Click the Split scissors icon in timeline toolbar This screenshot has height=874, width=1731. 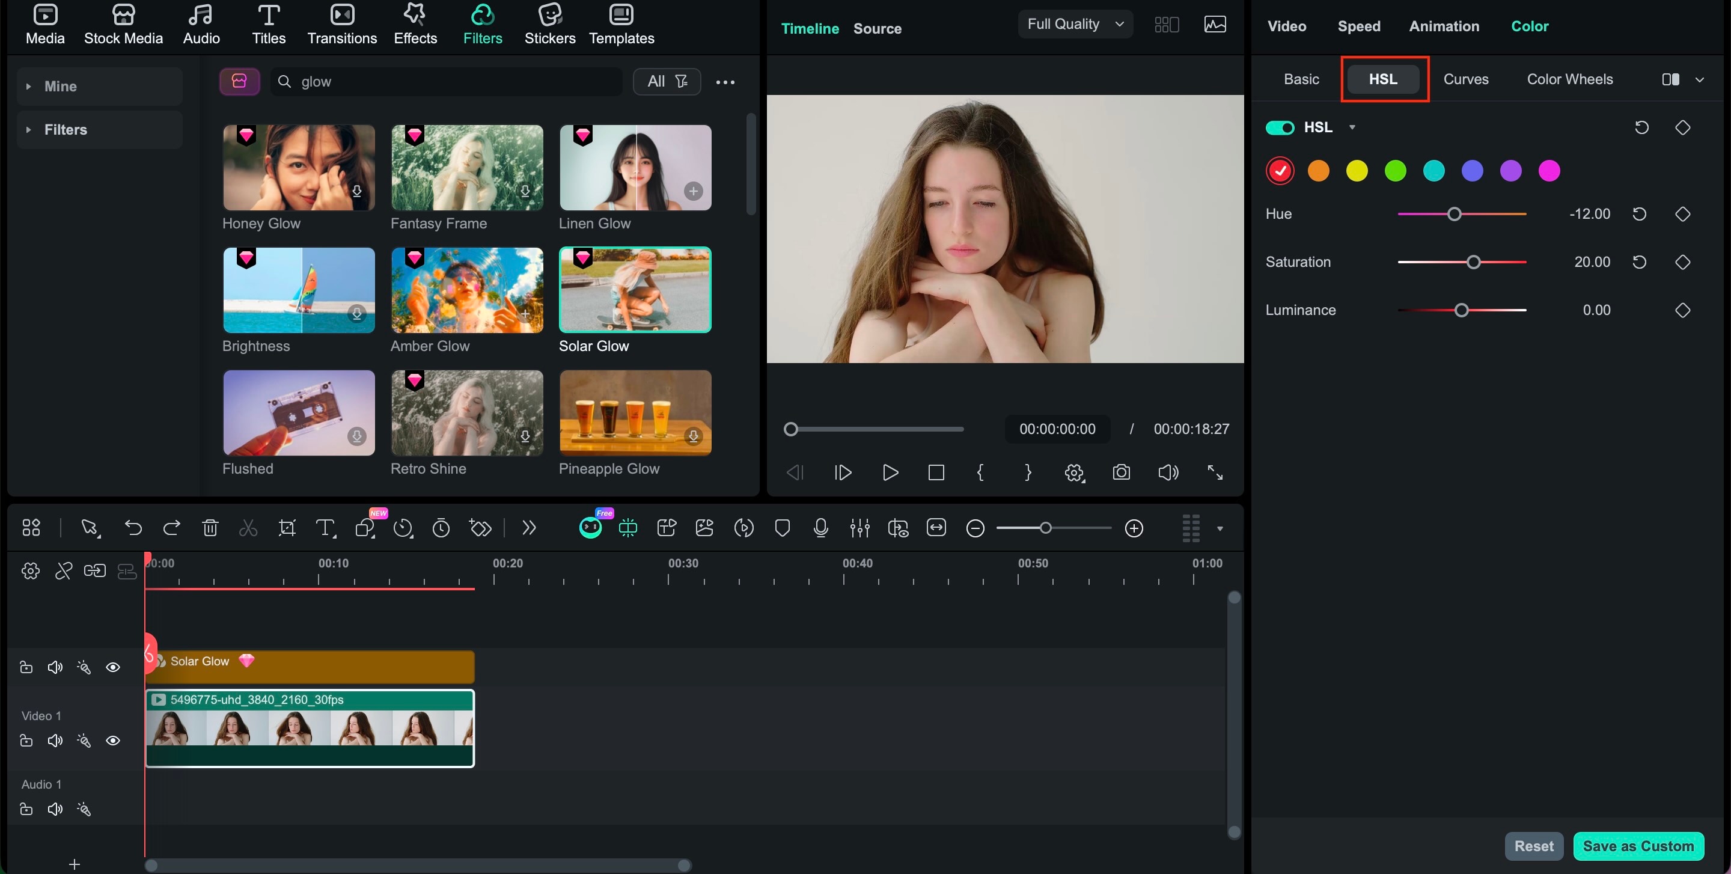pyautogui.click(x=248, y=528)
